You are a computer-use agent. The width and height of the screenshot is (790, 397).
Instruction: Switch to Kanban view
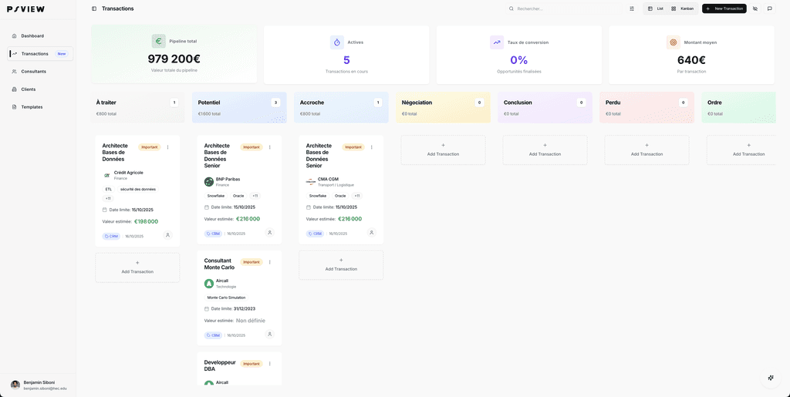(x=682, y=8)
